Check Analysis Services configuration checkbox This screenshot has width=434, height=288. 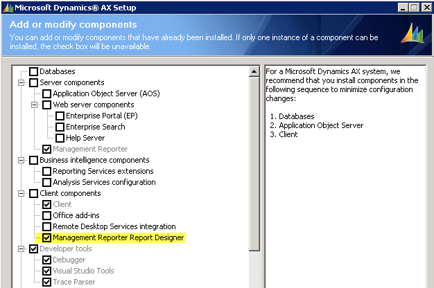pos(46,182)
